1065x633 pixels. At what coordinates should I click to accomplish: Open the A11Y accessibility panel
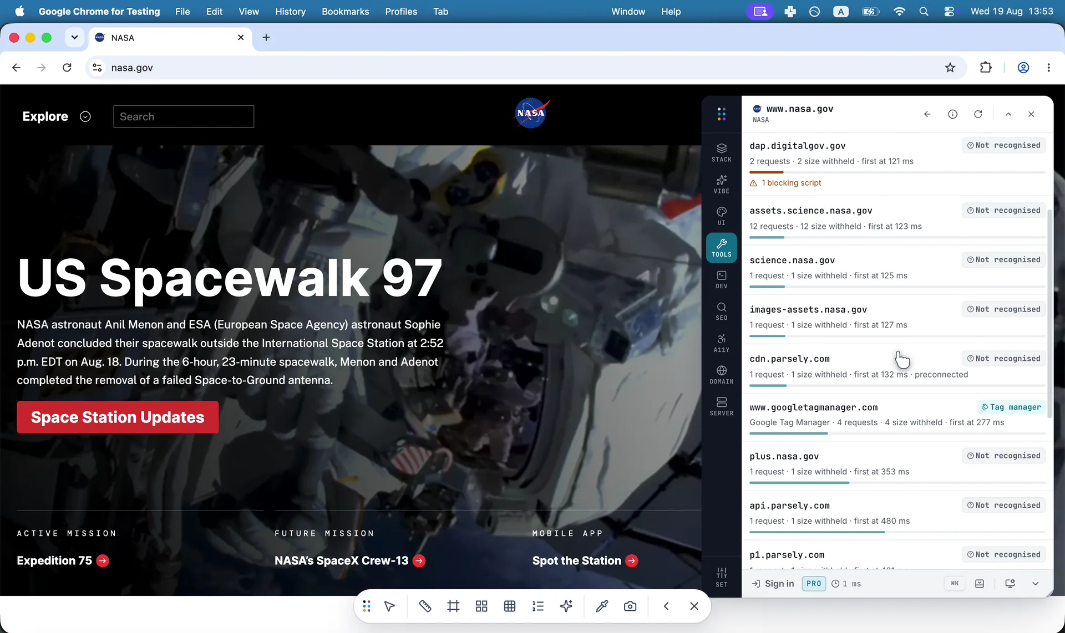click(x=721, y=343)
